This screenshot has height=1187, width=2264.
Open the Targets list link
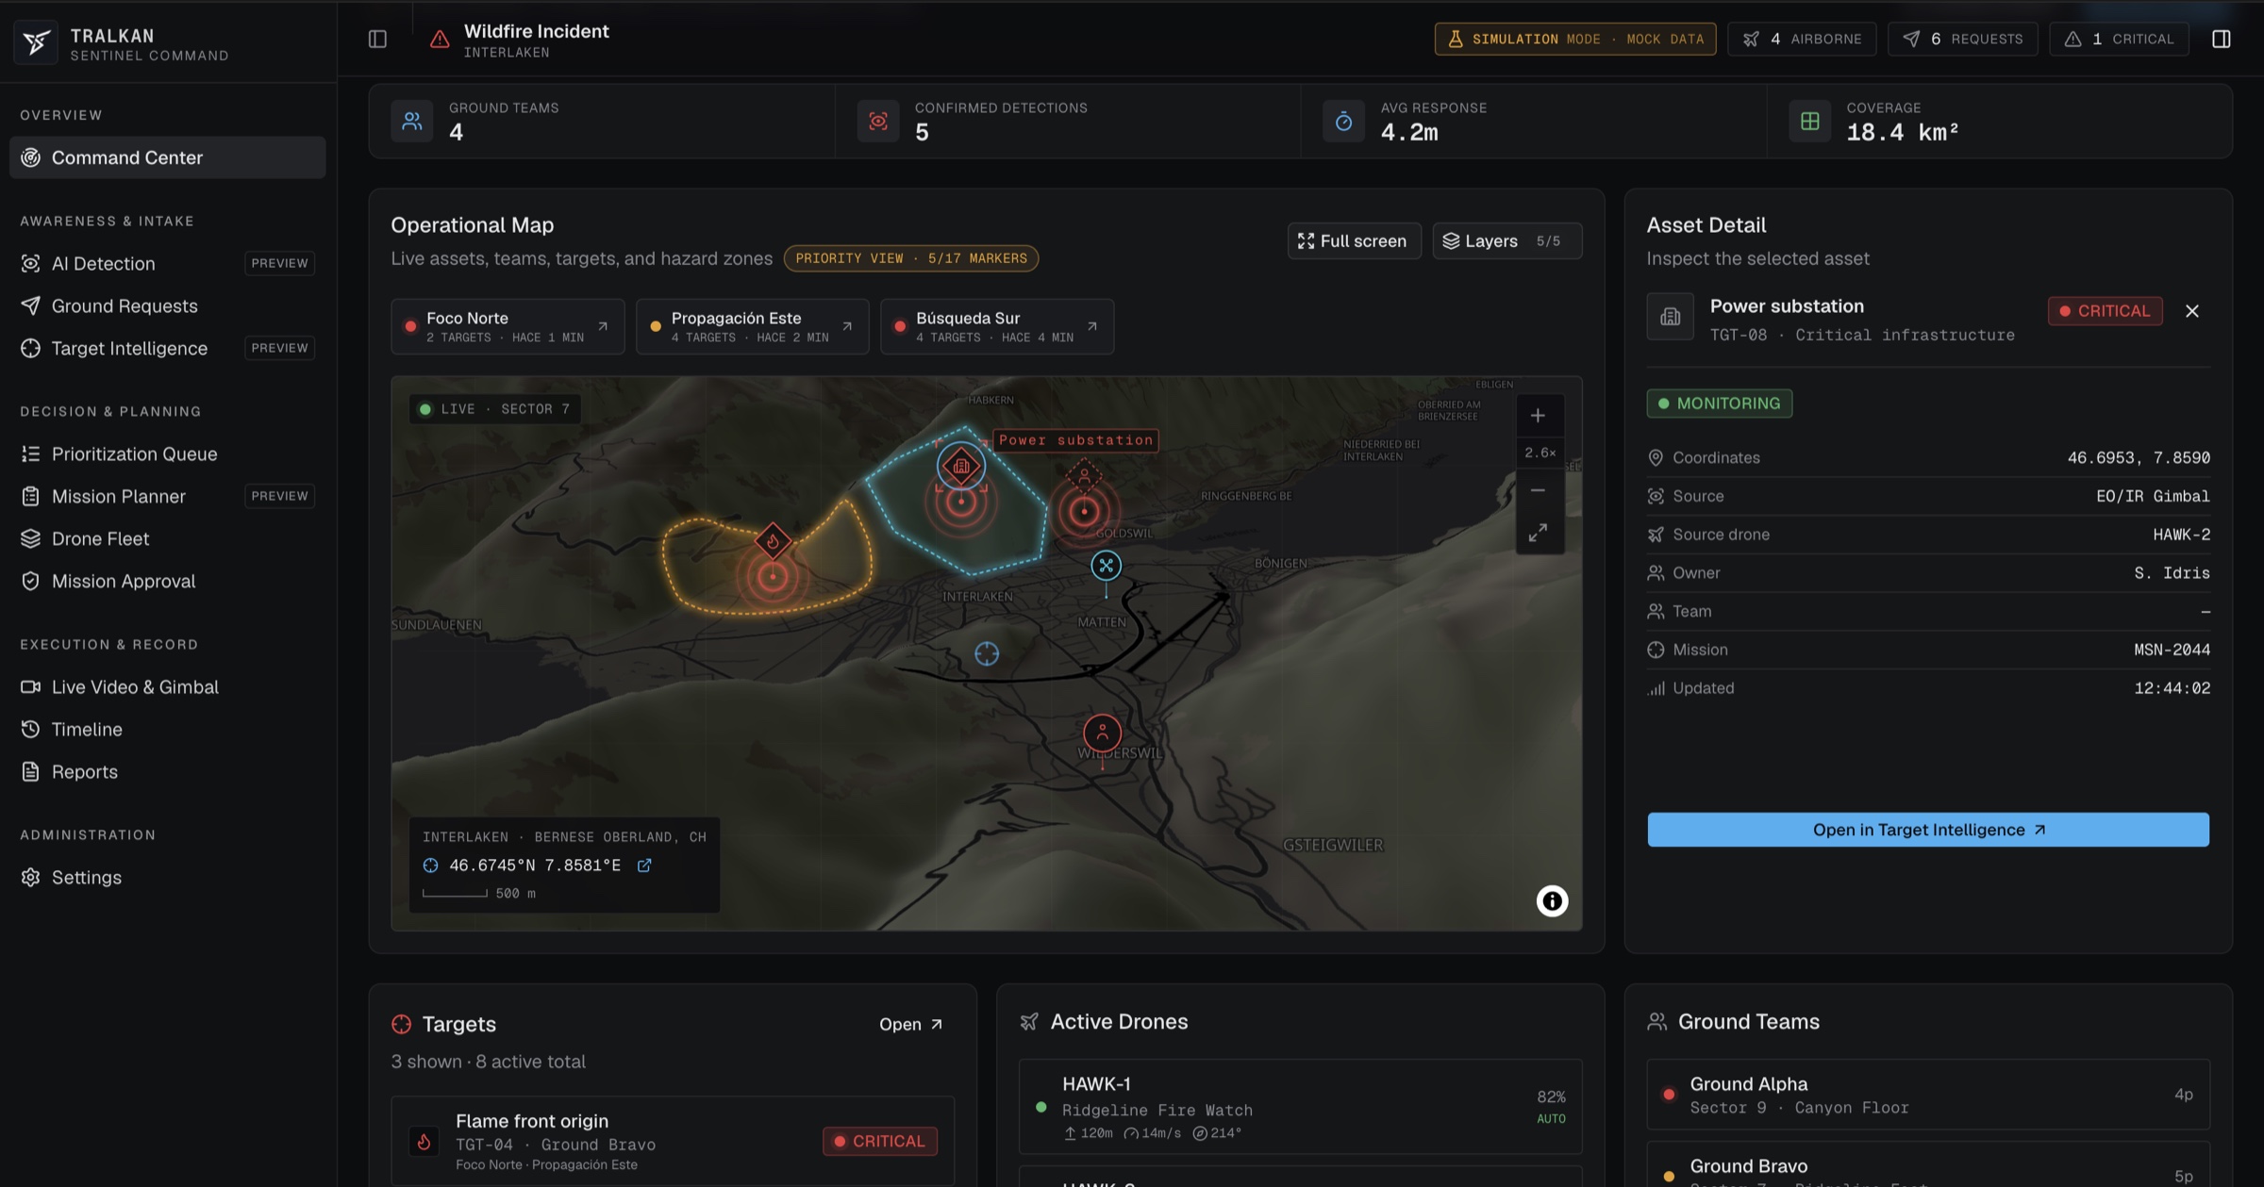click(911, 1024)
